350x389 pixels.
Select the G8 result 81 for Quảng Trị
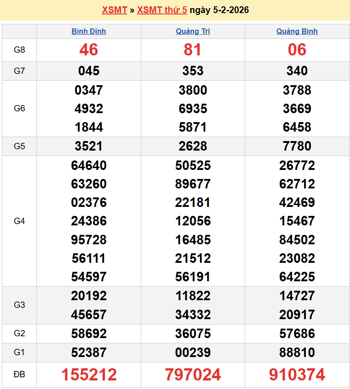[193, 50]
